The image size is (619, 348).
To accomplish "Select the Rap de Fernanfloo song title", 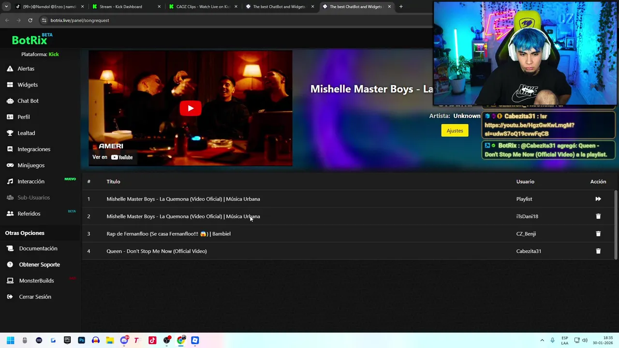I will 168,233.
